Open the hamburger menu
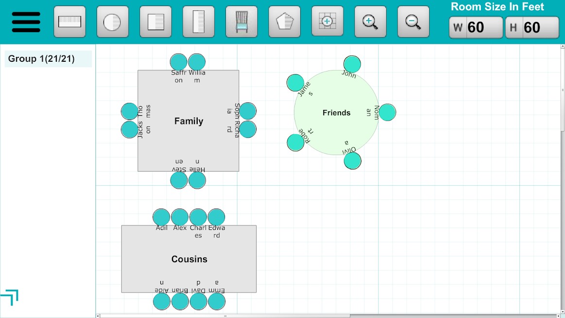 coord(26,22)
